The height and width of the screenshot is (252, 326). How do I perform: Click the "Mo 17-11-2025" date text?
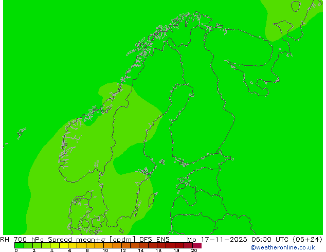tap(218, 240)
